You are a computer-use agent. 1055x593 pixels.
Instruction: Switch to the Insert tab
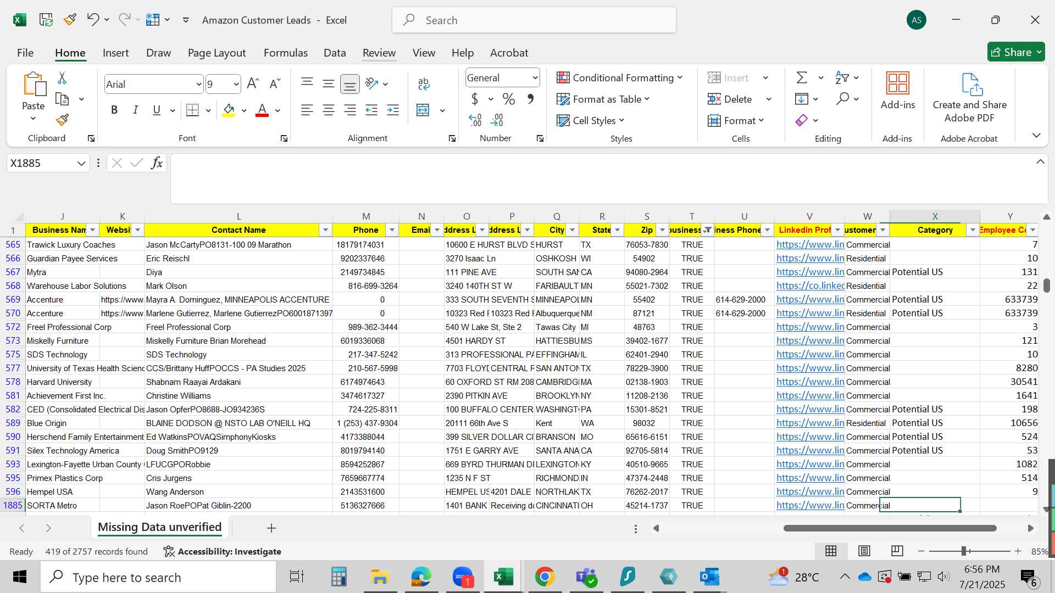(115, 53)
